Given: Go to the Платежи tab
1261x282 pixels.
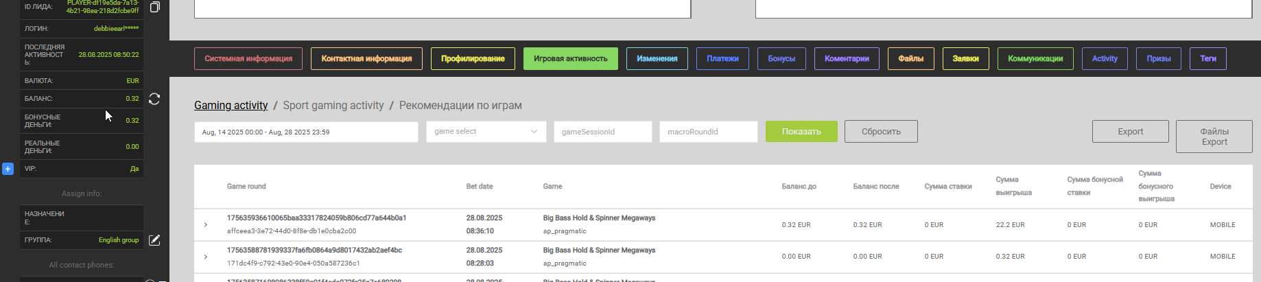Looking at the screenshot, I should click(722, 58).
